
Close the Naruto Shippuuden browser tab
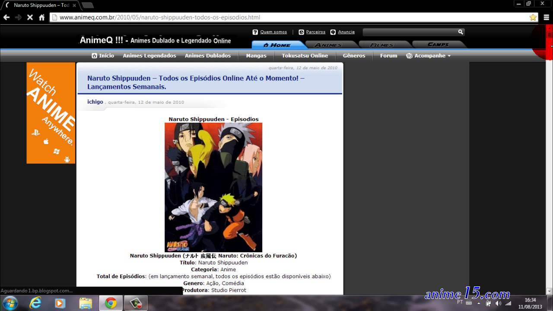coord(74,5)
